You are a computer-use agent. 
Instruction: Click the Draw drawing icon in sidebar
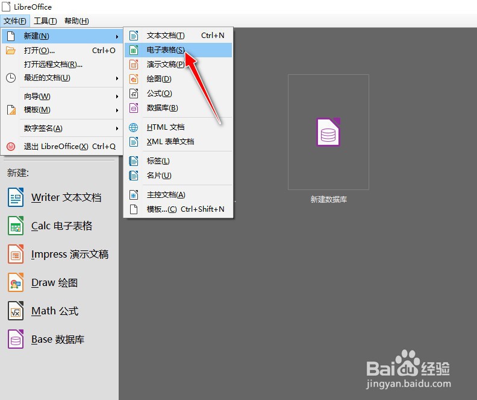pyautogui.click(x=16, y=282)
